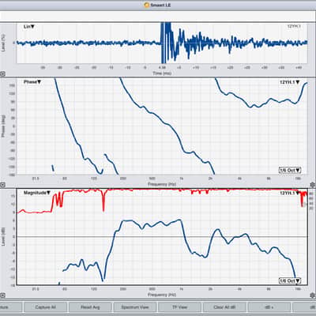316x316 pixels.
Task: Click the Reset Avg button
Action: coord(90,307)
